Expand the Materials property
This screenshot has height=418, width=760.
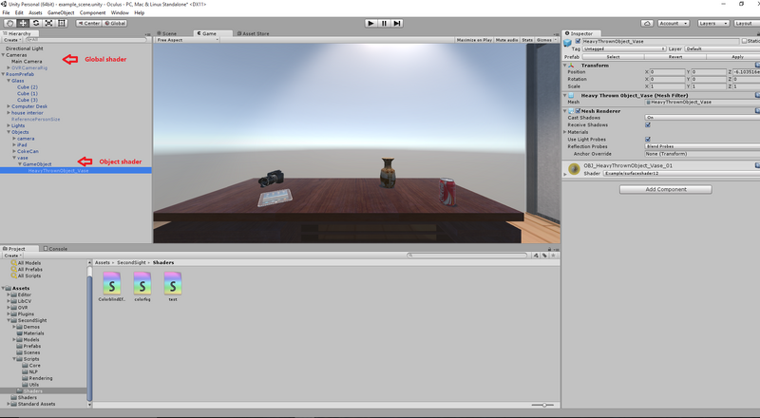tap(565, 132)
